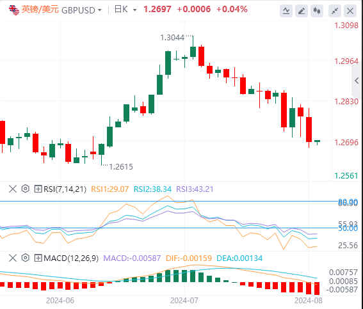
Task: Click the DEA:0.00134 value
Action: click(239, 258)
